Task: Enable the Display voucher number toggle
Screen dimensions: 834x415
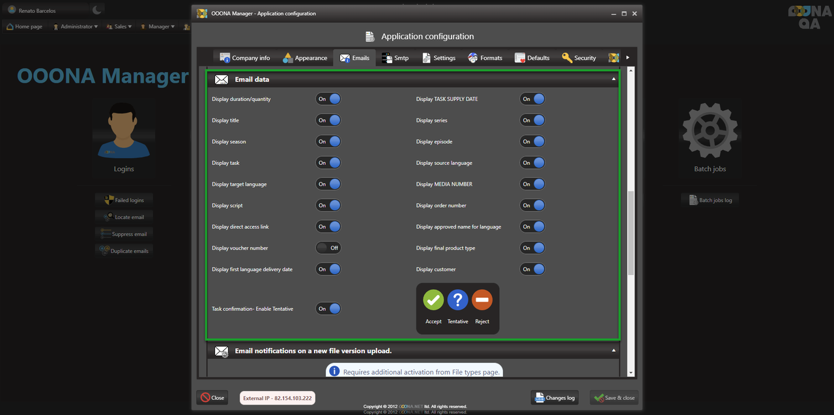Action: tap(328, 248)
